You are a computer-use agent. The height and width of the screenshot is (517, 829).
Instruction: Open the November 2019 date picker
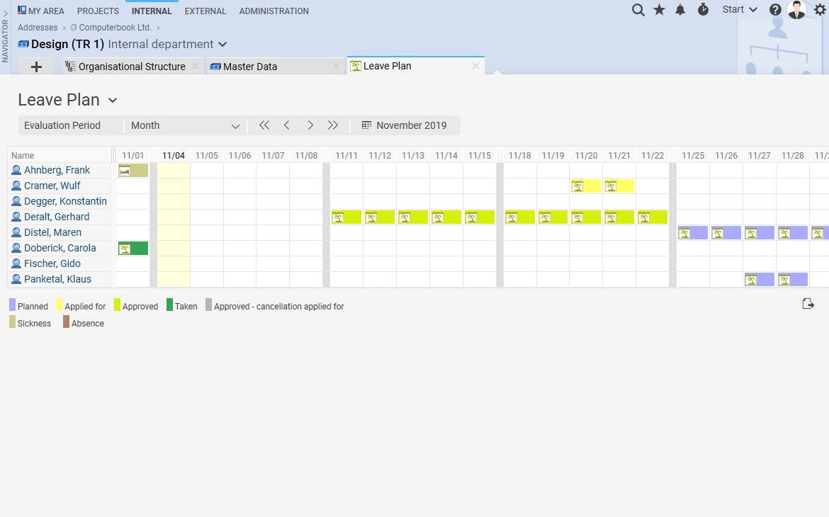pos(405,125)
